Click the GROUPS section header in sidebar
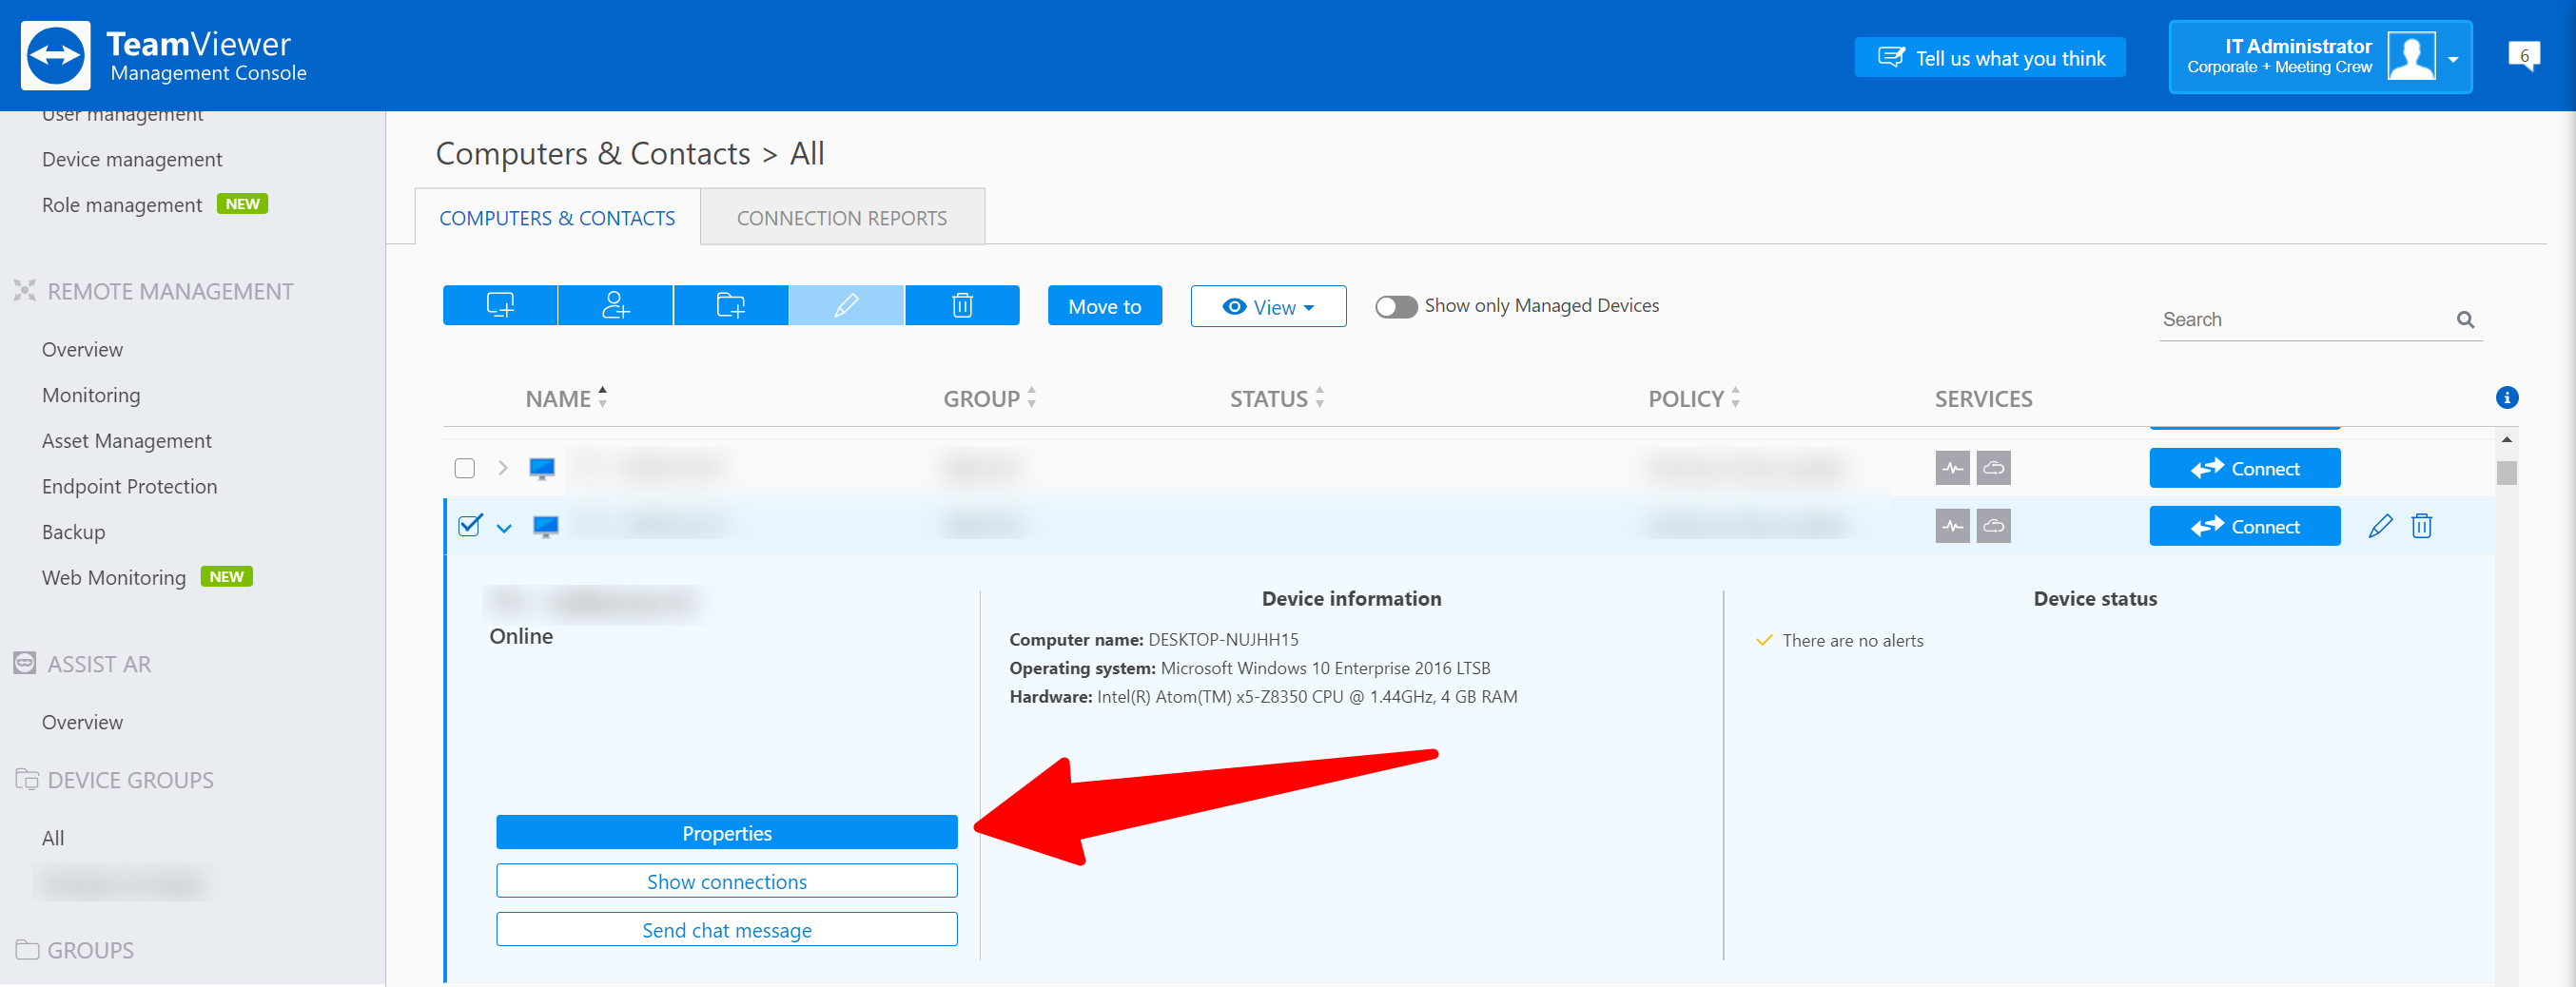This screenshot has height=987, width=2576. pyautogui.click(x=75, y=950)
